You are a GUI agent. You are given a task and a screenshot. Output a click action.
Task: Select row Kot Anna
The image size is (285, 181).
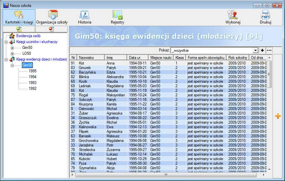[x=168, y=63]
